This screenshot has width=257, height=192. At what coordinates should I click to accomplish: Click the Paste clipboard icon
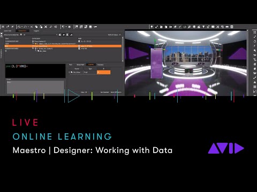(x=41, y=27)
